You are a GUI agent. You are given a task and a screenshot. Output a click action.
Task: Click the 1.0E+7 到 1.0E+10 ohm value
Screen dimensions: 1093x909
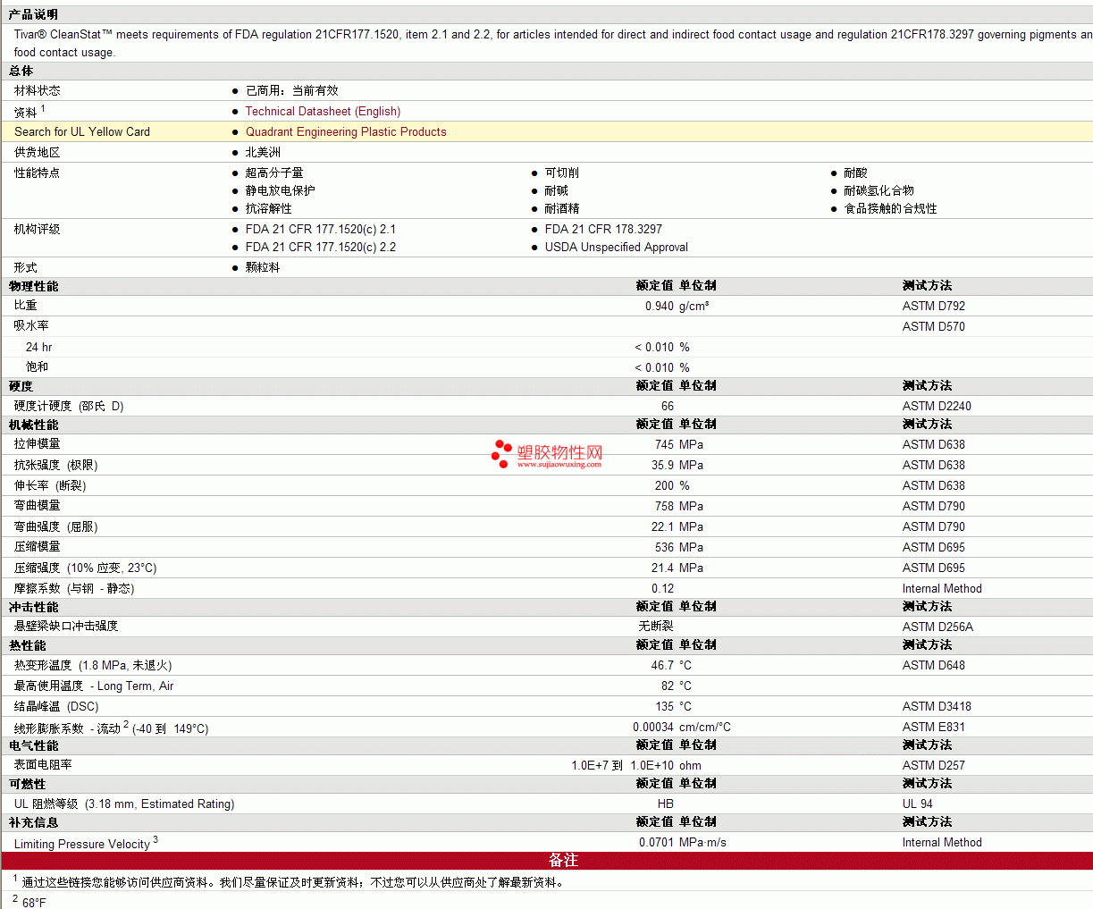pyautogui.click(x=636, y=765)
